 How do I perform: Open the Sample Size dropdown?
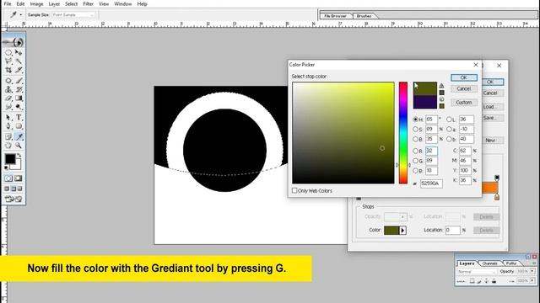click(73, 15)
